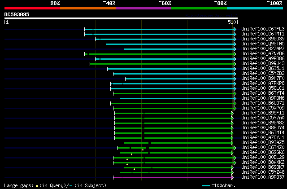Select the UniRef100_B8BJY4 label
Image resolution: width=287 pixels, height=189 pixels.
click(263, 128)
